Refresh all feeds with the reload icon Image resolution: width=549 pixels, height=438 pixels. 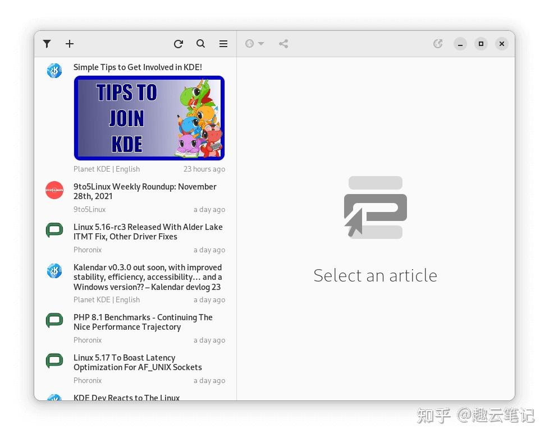(179, 44)
